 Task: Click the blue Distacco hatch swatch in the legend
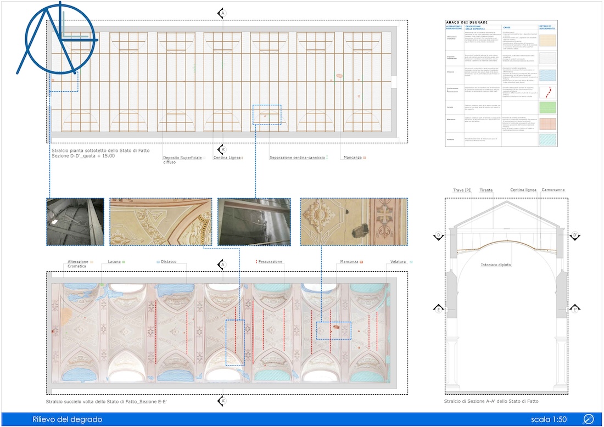tap(547, 75)
